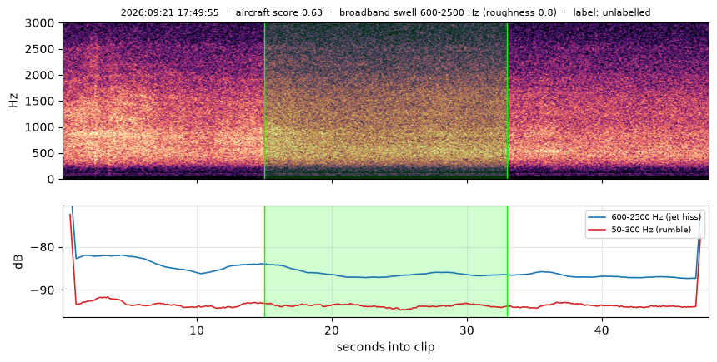
Task: Click the 'aircraft score 0.63' text
Action: tap(279, 12)
